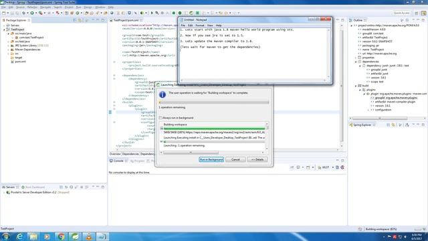Collapse the dependencies node in Outline
The width and height of the screenshot is (428, 241).
(x=356, y=62)
